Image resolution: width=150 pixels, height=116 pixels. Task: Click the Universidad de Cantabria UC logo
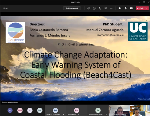click(138, 31)
